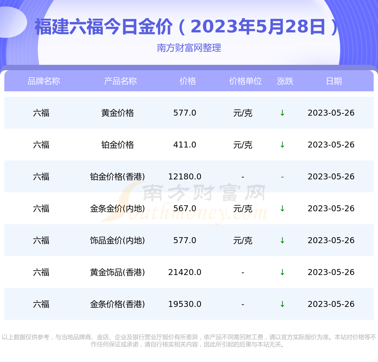
Task: Click the price 19530.0
Action: 185,304
